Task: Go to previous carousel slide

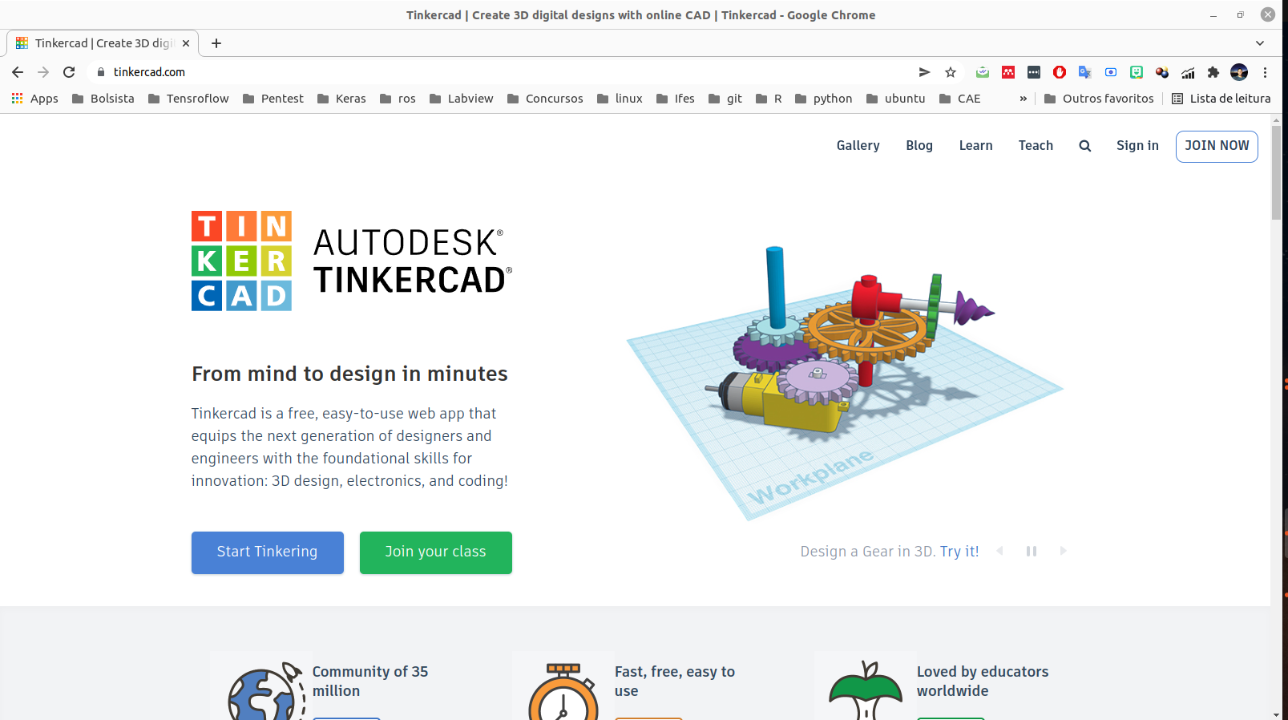Action: point(999,551)
